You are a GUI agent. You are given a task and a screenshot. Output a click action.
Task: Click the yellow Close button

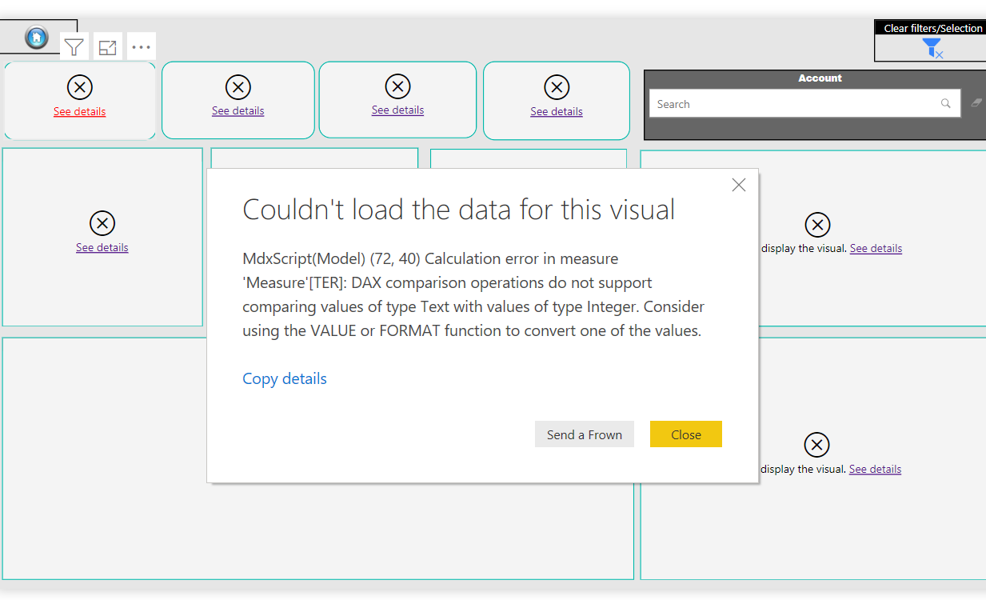686,434
